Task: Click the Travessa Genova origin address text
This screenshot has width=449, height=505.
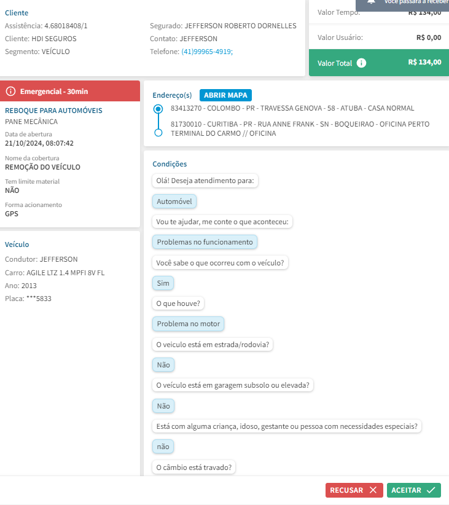Action: [292, 108]
